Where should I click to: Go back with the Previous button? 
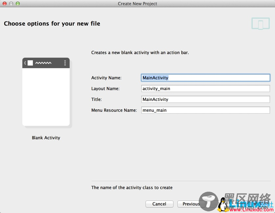tap(191, 204)
